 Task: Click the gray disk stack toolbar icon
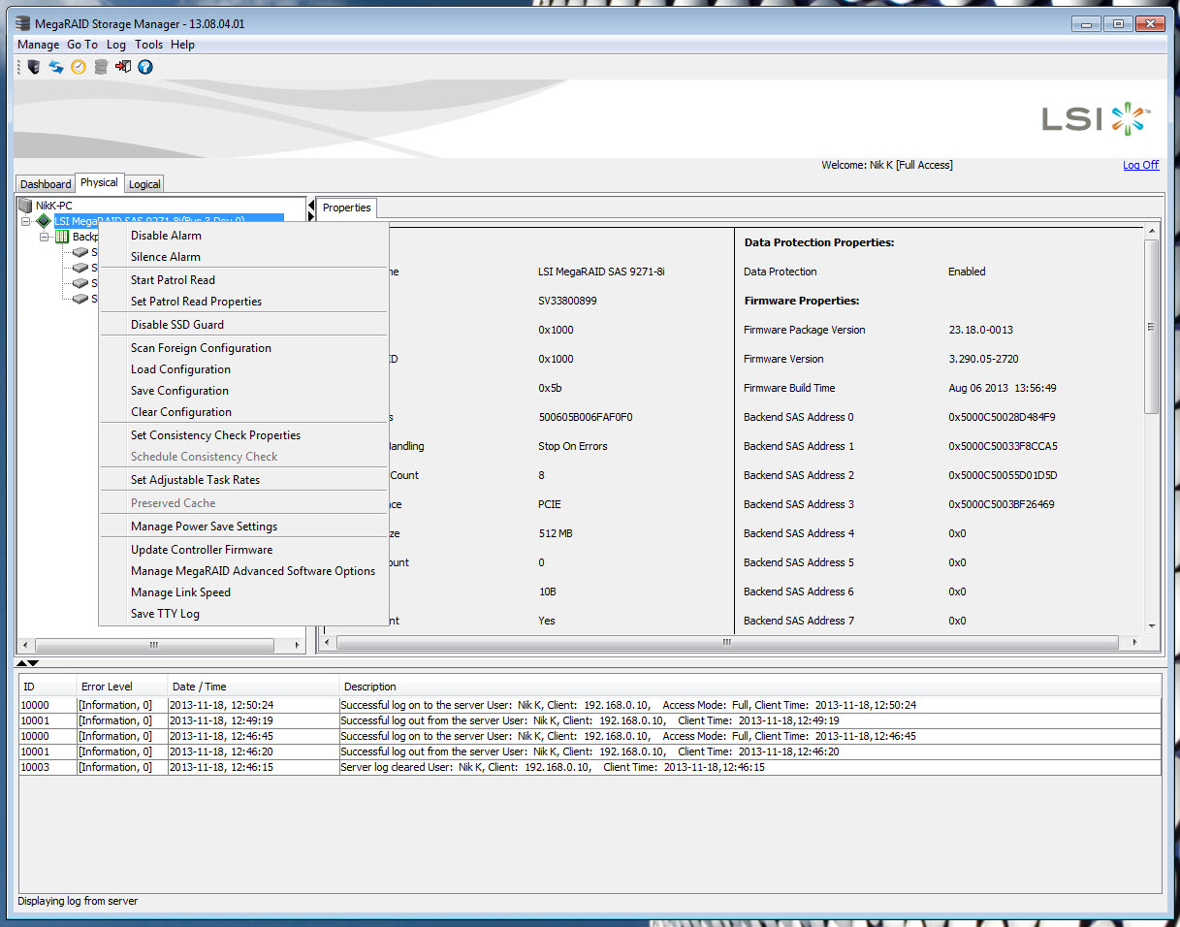click(101, 67)
